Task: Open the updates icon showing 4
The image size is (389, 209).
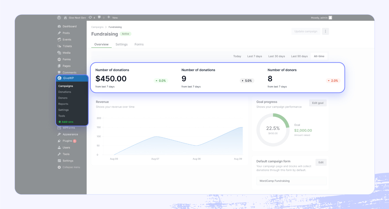Action: (x=91, y=17)
